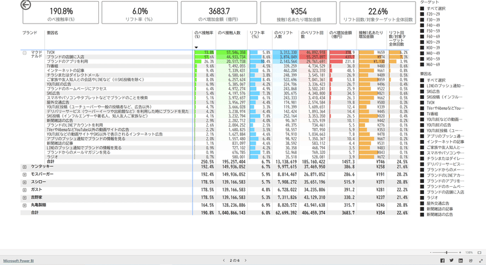Toggle the M50~59 target checkbox

[422, 59]
